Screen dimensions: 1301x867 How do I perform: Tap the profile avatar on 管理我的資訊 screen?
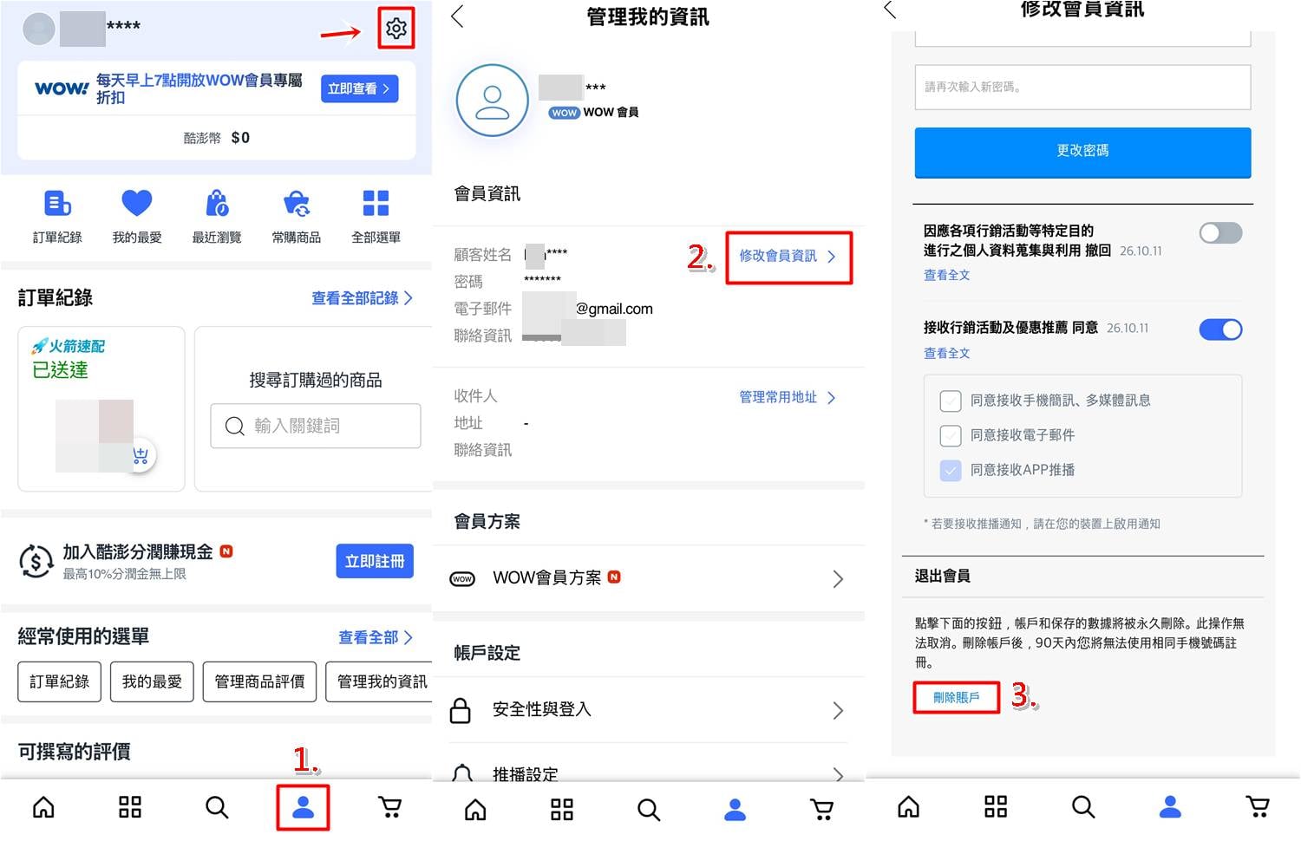492,101
